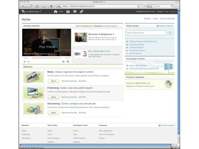Reload the page with the refresh button
The height and width of the screenshot is (149, 199).
[37, 6]
